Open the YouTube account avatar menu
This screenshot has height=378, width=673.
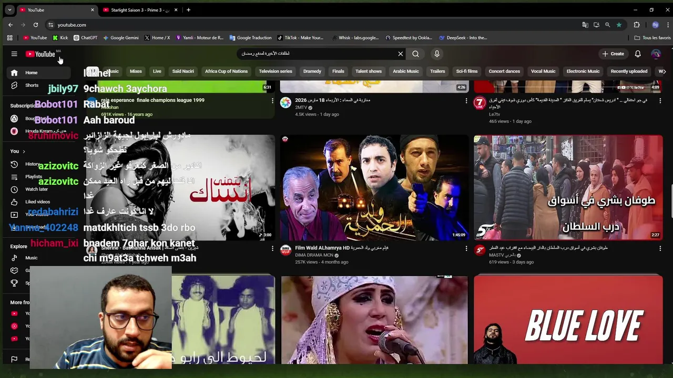click(x=656, y=54)
